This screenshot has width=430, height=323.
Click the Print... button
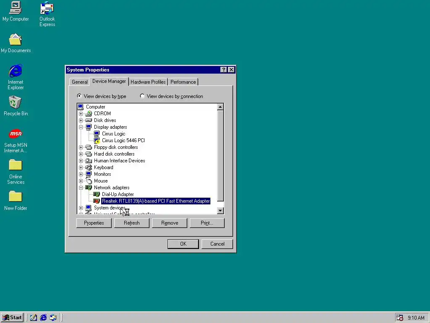(207, 223)
